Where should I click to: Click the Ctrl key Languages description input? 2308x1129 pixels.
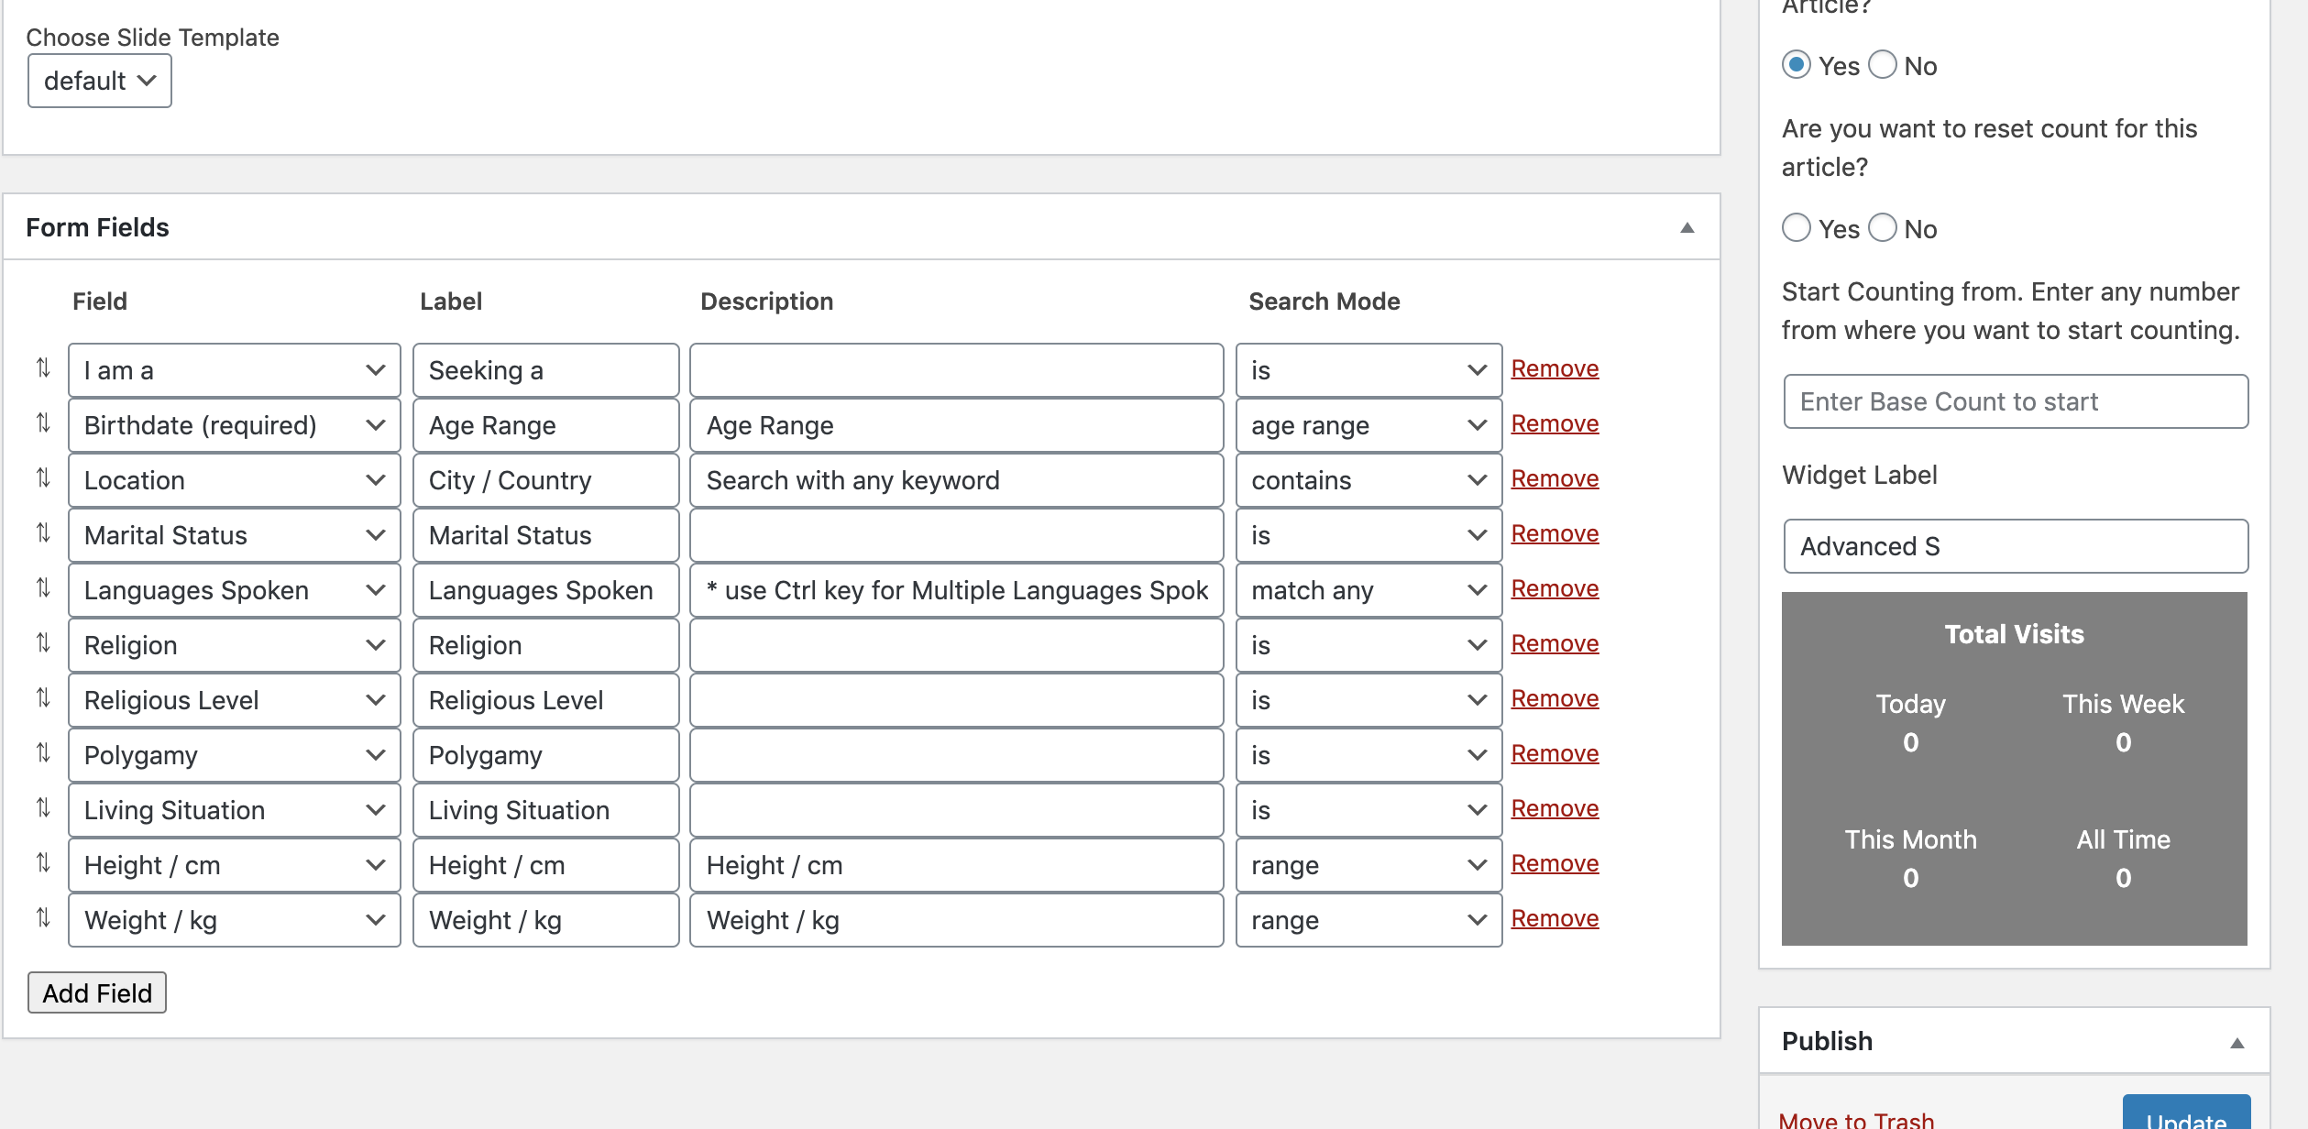[957, 590]
